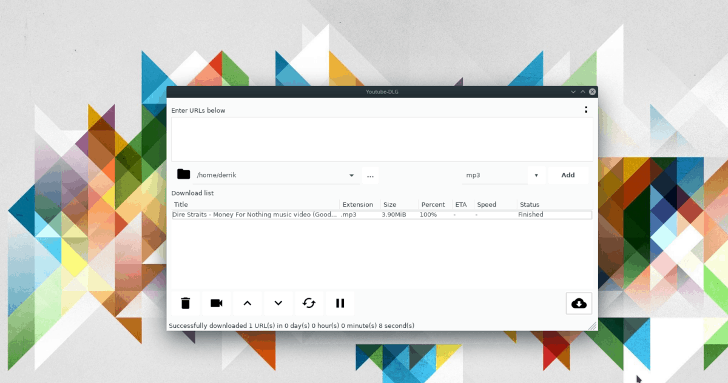Expand the /home/derrik save path dropdown
The height and width of the screenshot is (383, 728).
[351, 176]
